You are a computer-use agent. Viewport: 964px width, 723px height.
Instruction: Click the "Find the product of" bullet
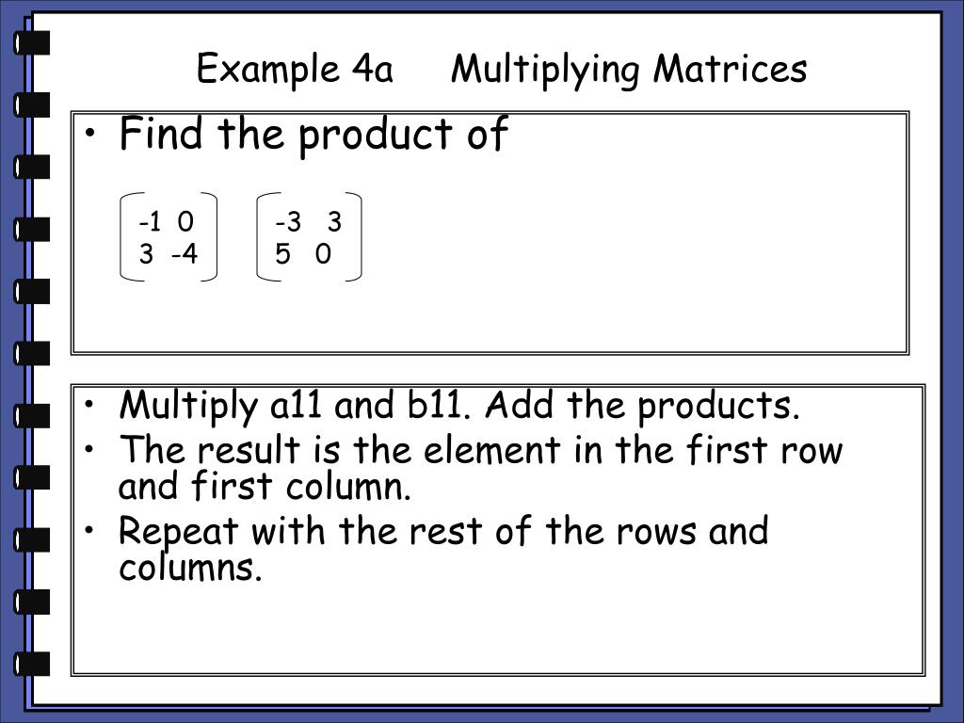(313, 136)
